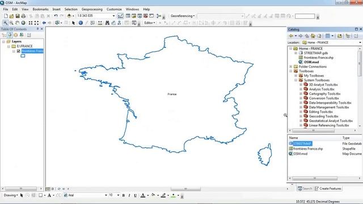Click List By Drawing Order in Table Of Contents
Image resolution: width=363 pixels, height=204 pixels.
click(x=4, y=35)
